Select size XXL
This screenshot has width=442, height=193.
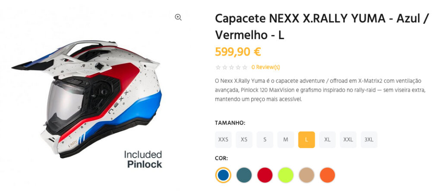pos(348,140)
